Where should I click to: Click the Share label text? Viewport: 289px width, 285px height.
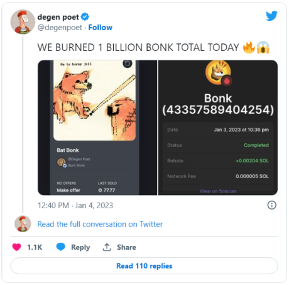click(x=126, y=247)
